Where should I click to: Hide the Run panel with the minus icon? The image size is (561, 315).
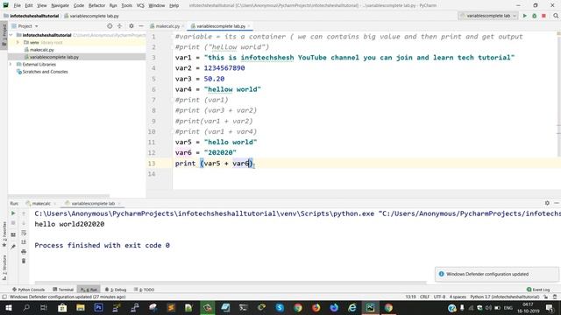tap(557, 203)
